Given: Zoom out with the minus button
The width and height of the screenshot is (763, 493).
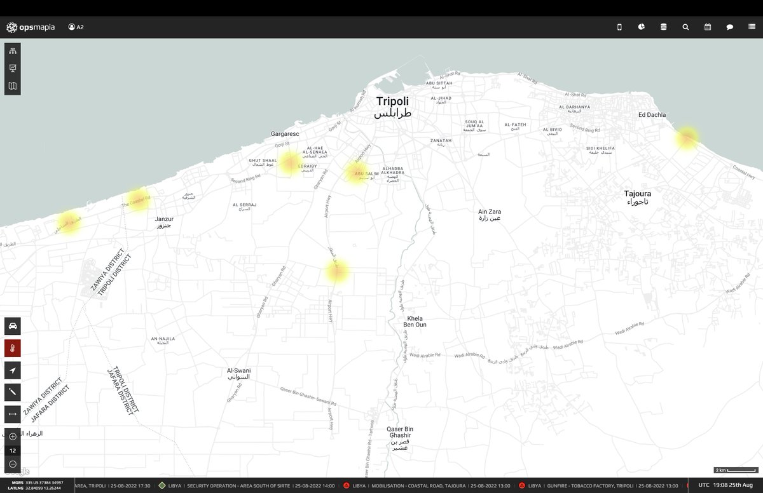Looking at the screenshot, I should pyautogui.click(x=13, y=464).
